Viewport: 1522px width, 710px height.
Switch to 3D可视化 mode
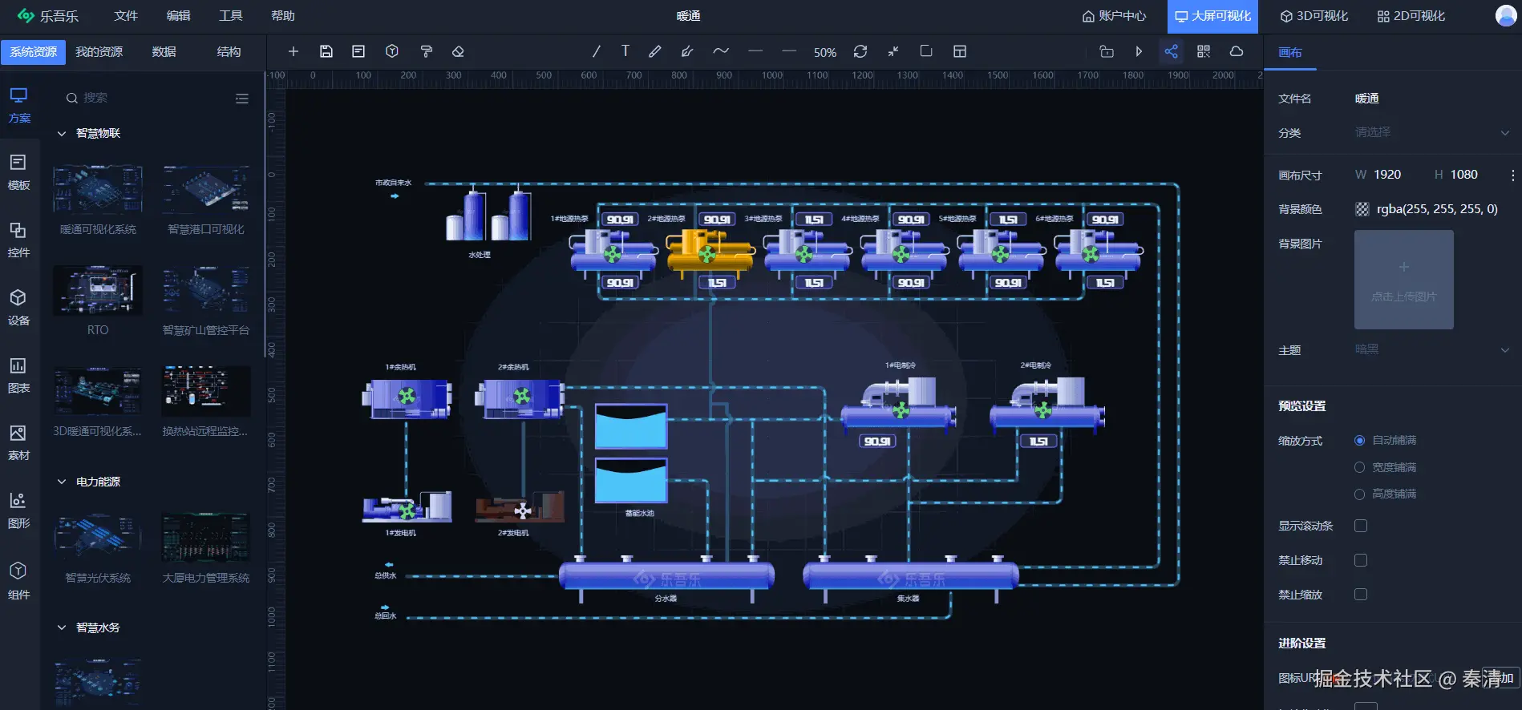tap(1314, 16)
